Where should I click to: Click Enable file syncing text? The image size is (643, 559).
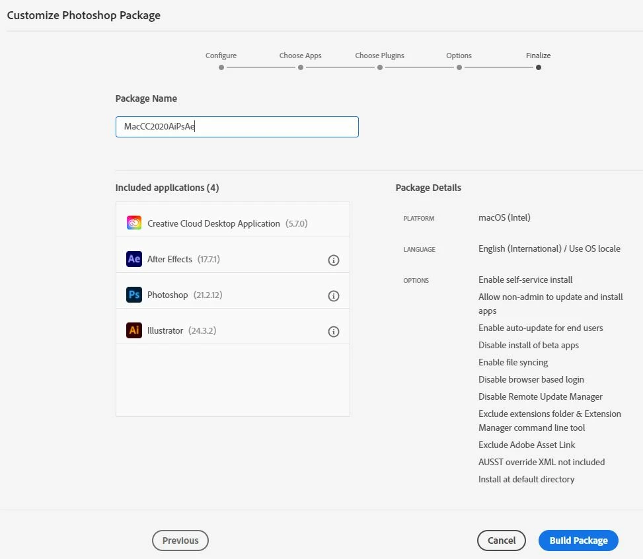(x=513, y=363)
